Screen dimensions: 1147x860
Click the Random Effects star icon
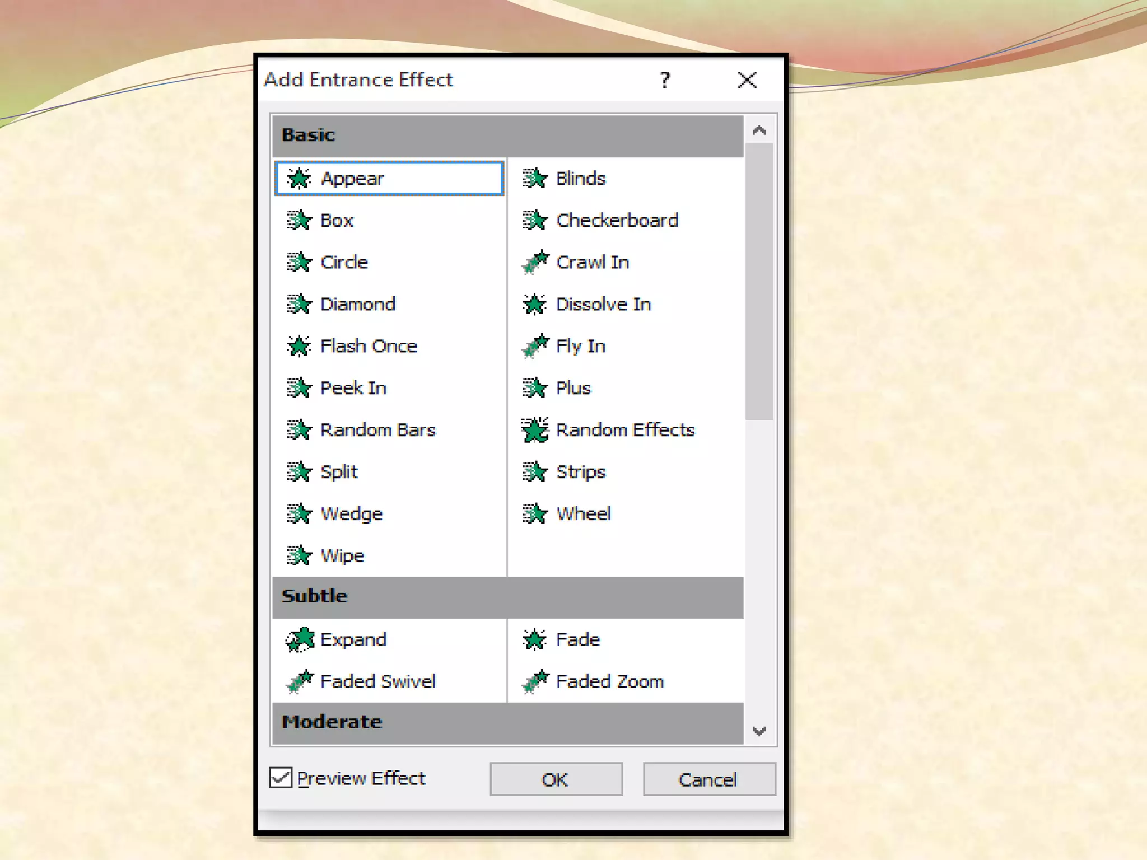(x=534, y=430)
